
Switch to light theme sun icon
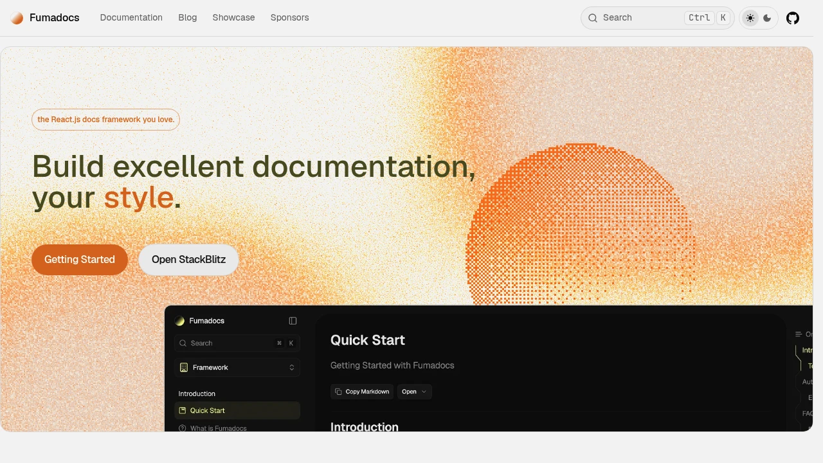(x=750, y=18)
